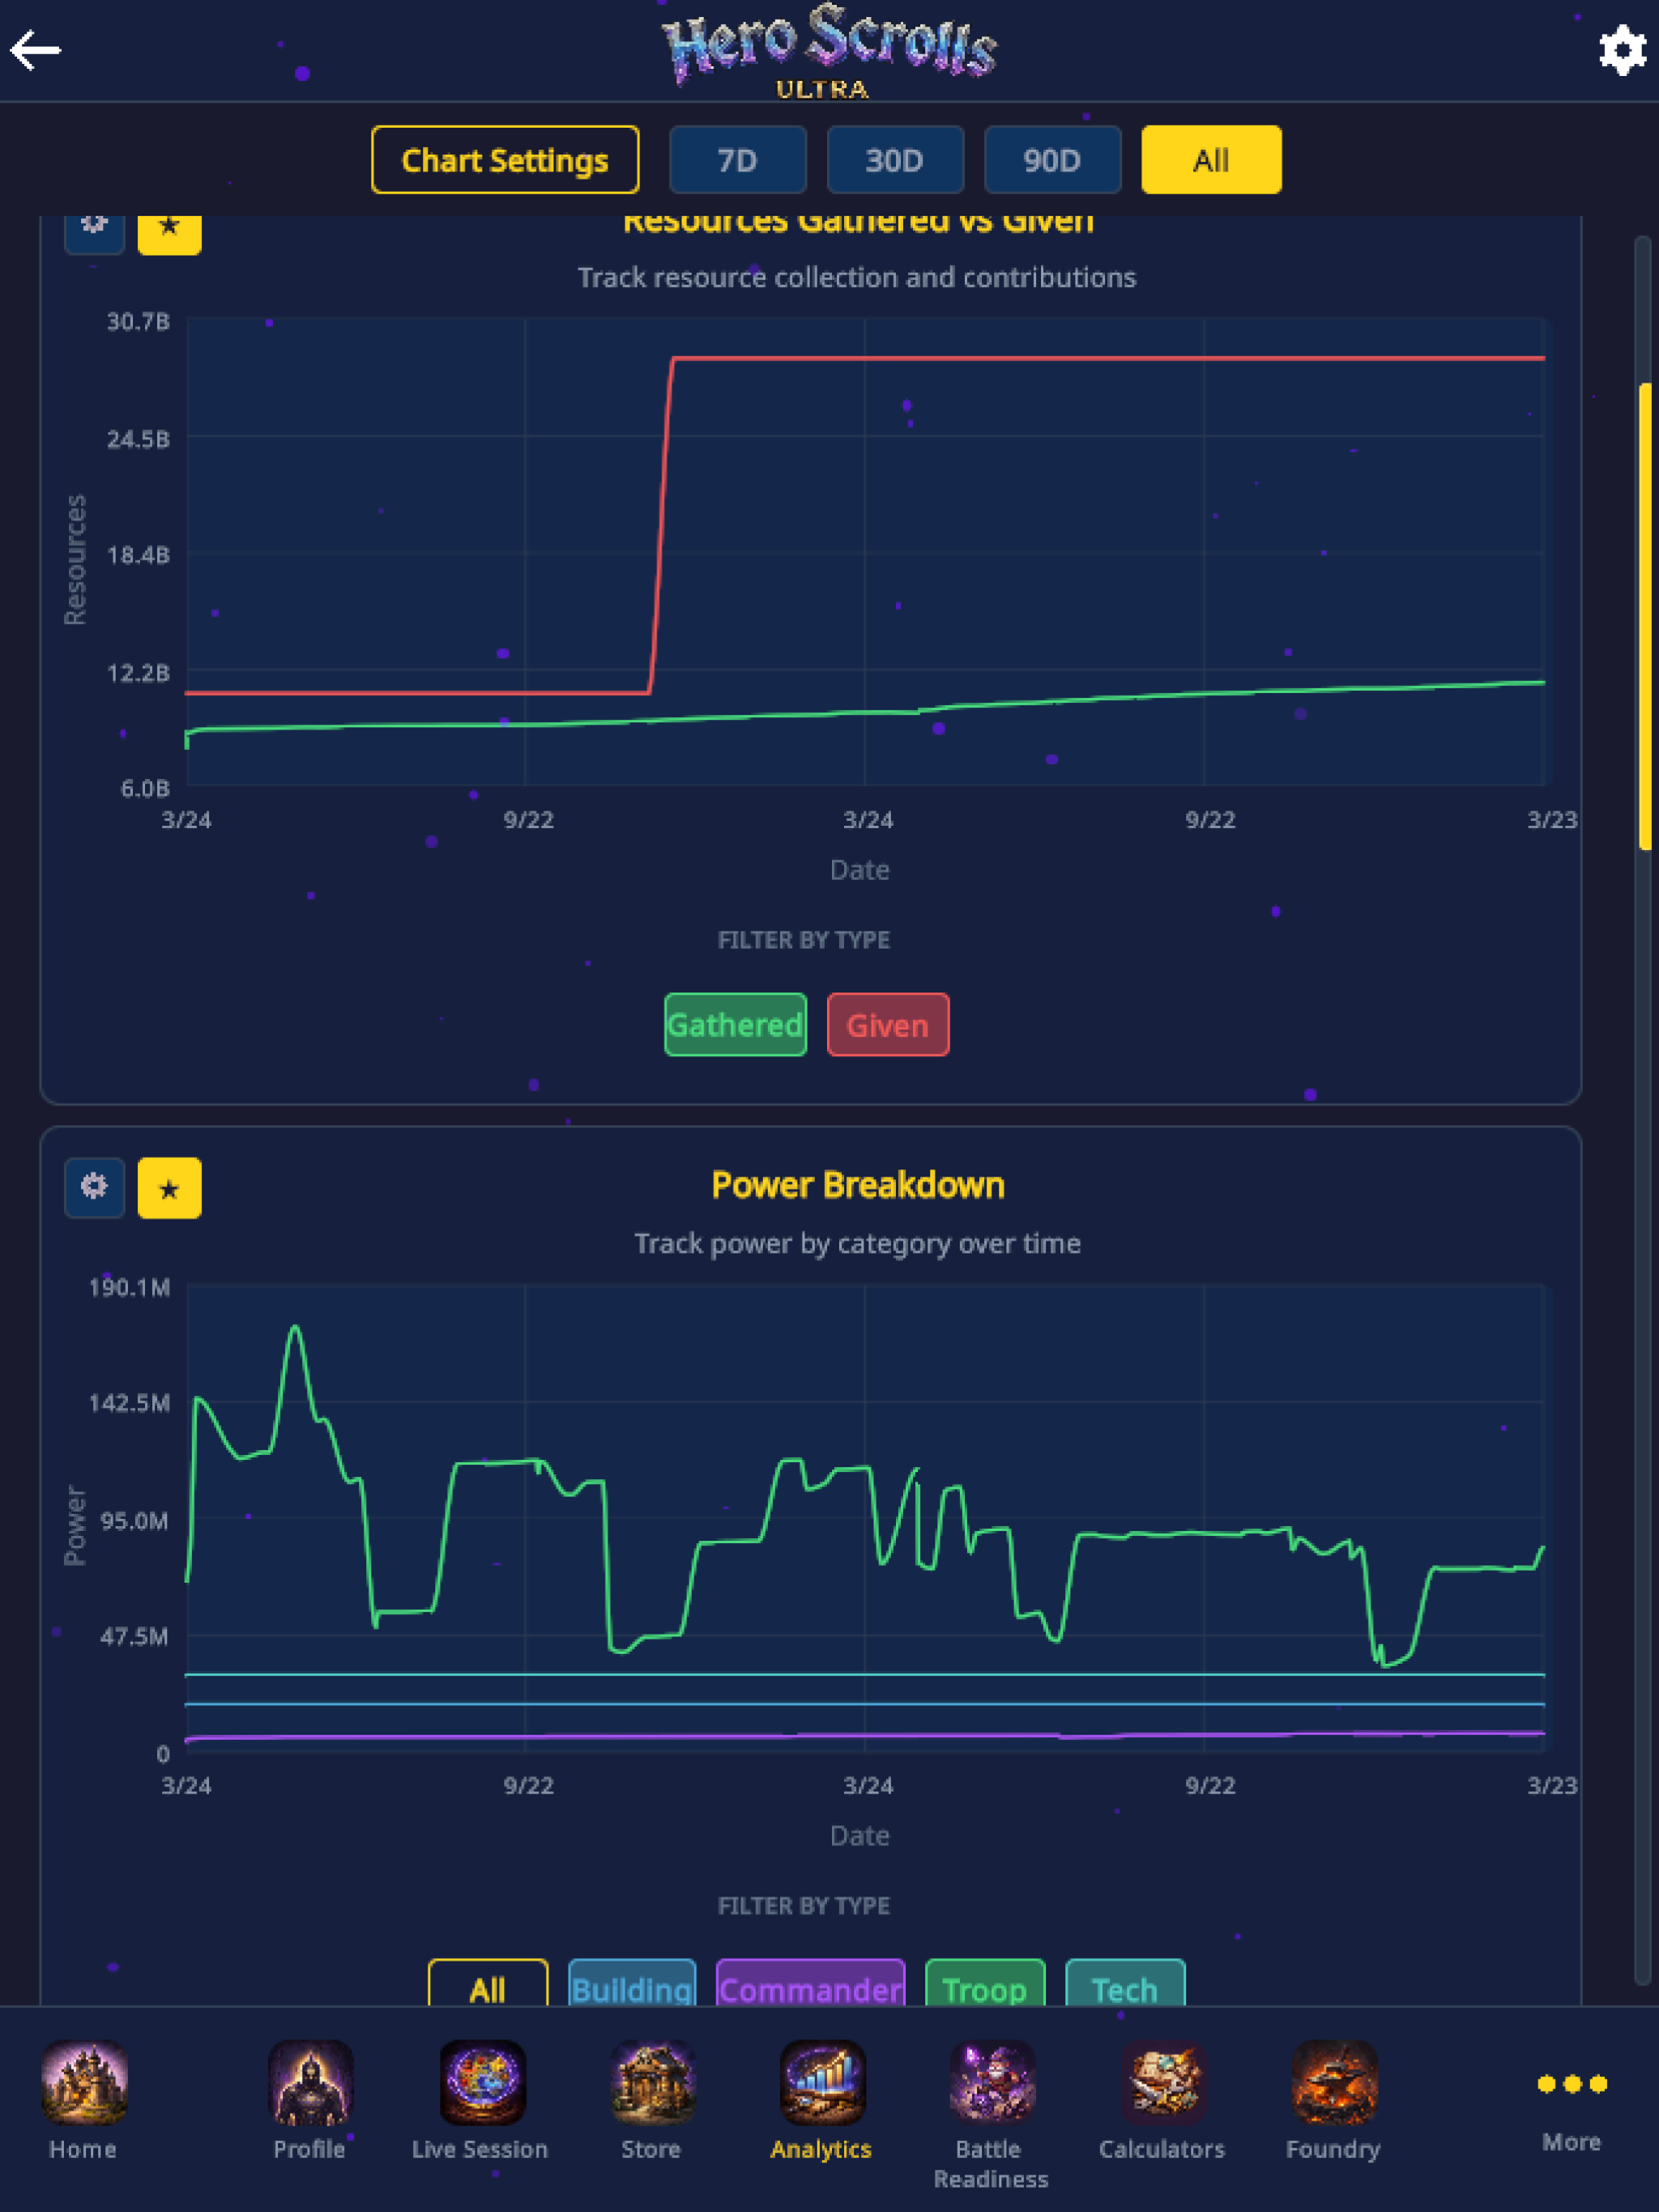Screen dimensions: 1659x2212
Task: Open Power Breakdown chart gear settings
Action: [x=94, y=1187]
